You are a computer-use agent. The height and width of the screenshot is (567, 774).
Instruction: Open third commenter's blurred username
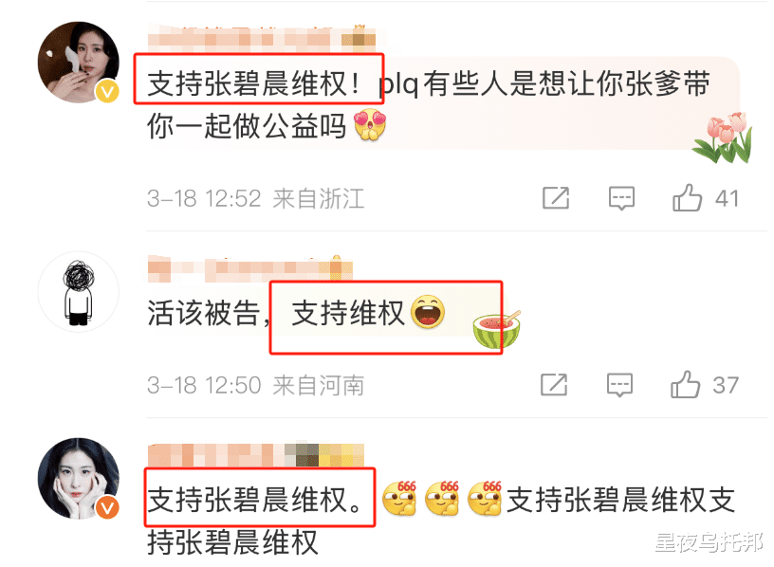(x=256, y=455)
